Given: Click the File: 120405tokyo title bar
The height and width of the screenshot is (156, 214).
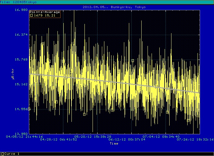Looking at the screenshot, I should point(18,2).
